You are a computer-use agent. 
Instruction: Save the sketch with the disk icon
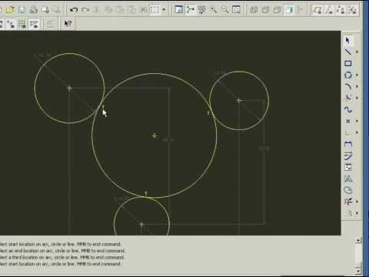coord(22,10)
